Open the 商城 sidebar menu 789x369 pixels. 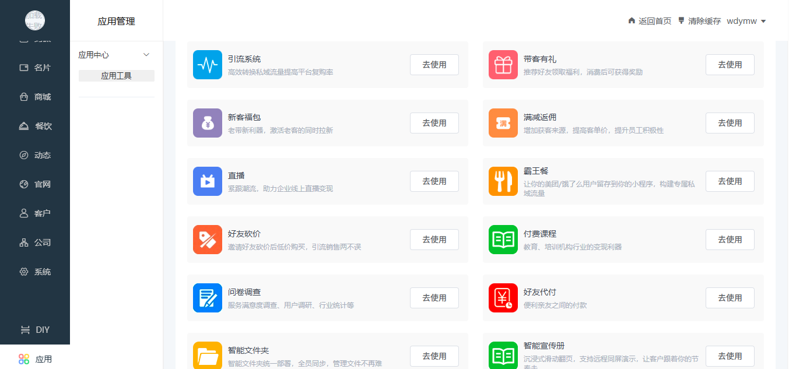(35, 97)
